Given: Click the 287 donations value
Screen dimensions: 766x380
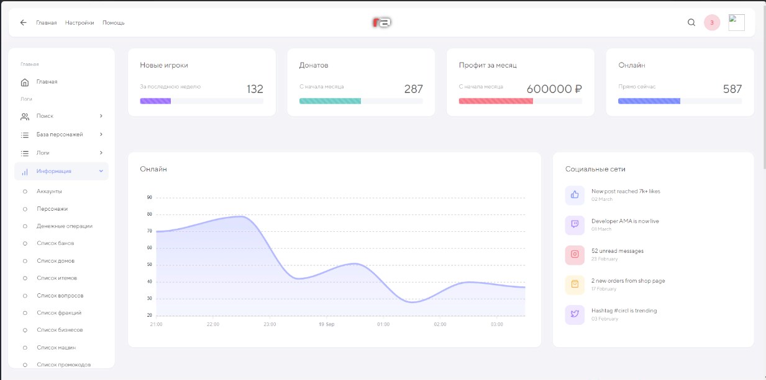Looking at the screenshot, I should click(x=414, y=89).
